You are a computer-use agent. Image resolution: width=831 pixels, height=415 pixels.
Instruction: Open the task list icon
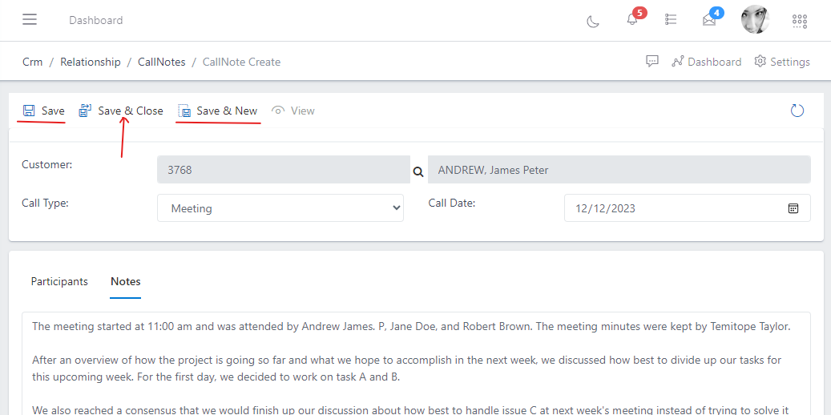click(671, 19)
